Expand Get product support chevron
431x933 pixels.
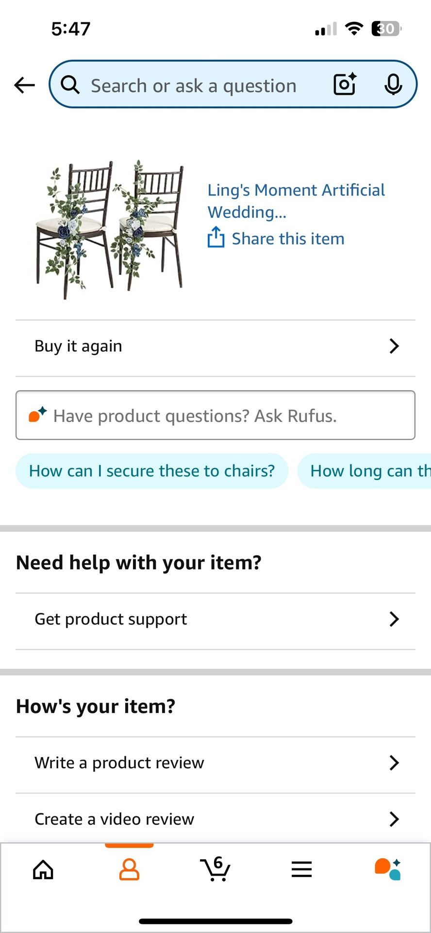pos(394,619)
